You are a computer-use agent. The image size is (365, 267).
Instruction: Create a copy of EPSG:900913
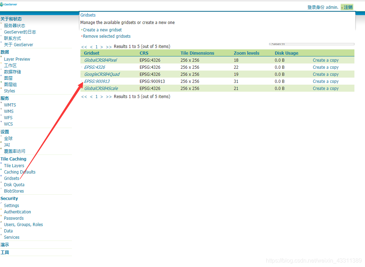pyautogui.click(x=326, y=81)
